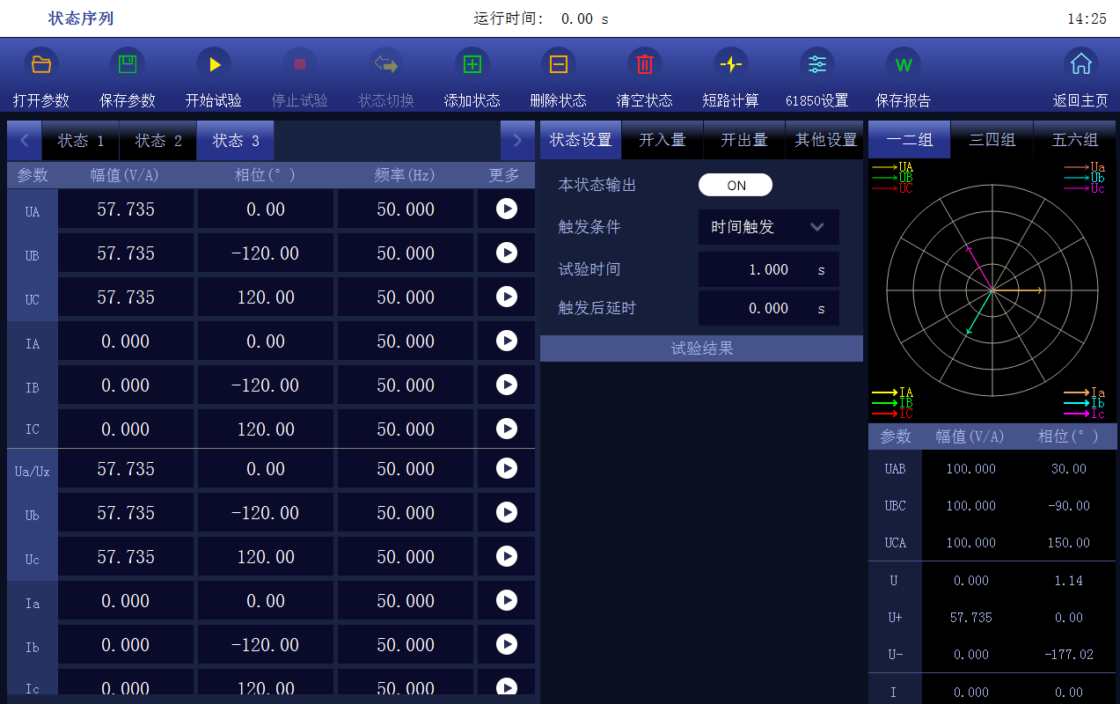Expand more settings for the UA row

pos(506,209)
